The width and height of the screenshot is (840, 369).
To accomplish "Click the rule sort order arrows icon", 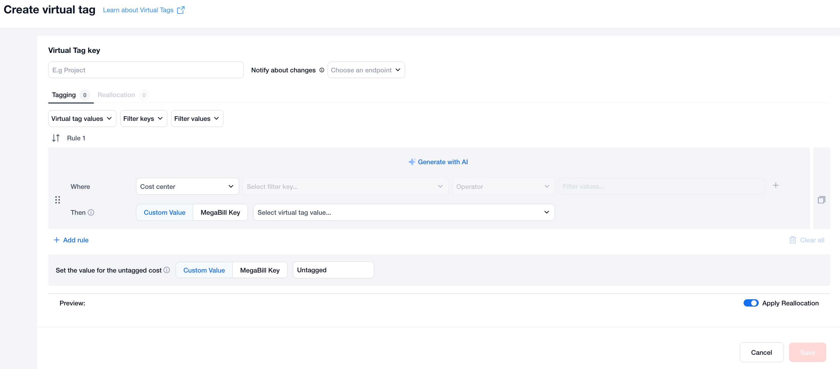I will point(56,138).
